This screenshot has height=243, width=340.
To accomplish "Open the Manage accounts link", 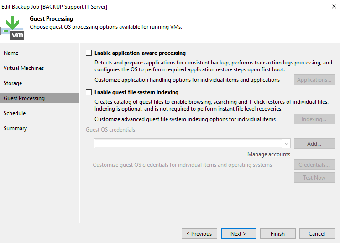I will (x=268, y=154).
